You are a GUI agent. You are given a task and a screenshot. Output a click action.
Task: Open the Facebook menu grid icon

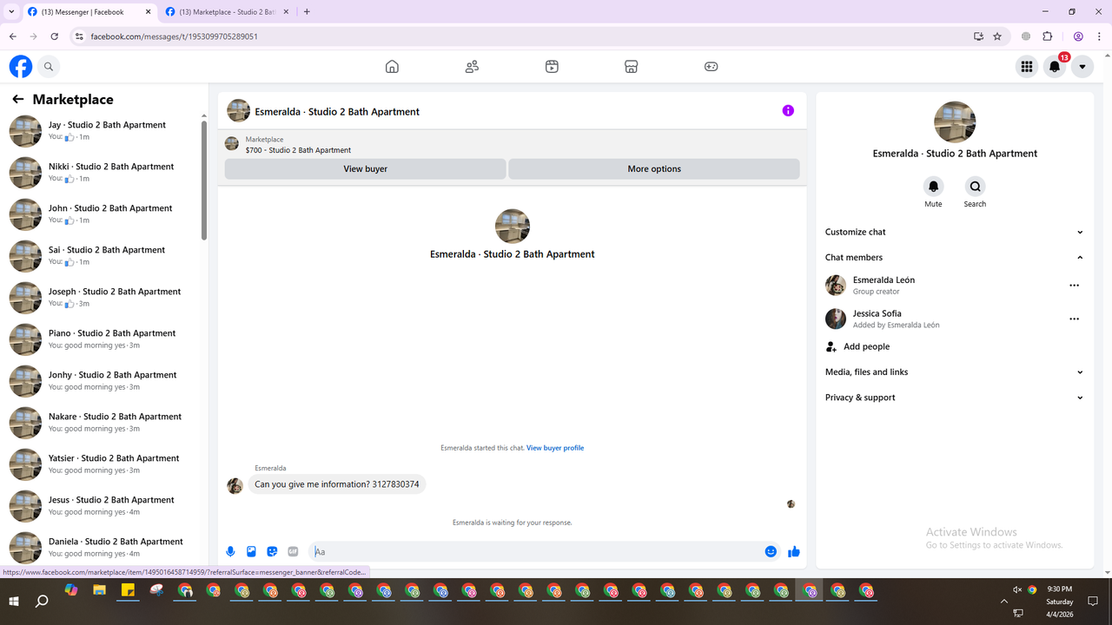click(1027, 67)
